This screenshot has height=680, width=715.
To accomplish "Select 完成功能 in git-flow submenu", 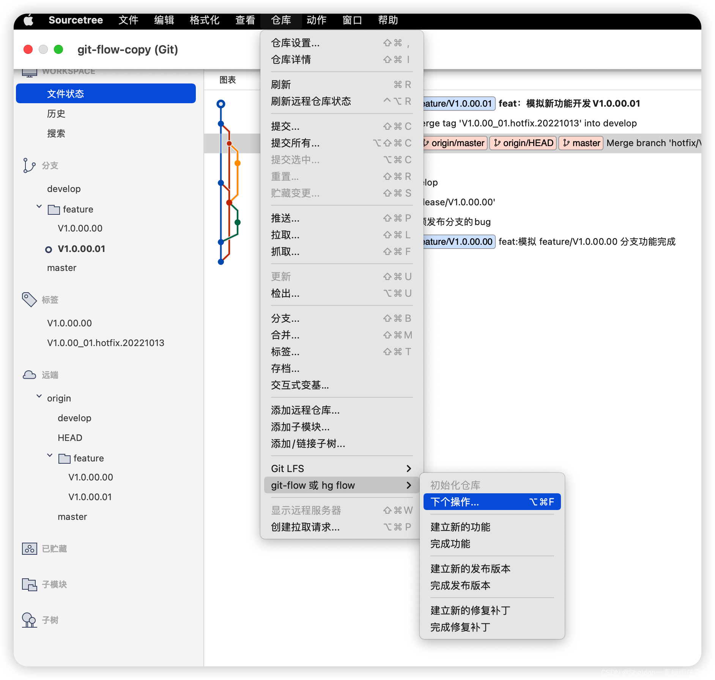I will pyautogui.click(x=492, y=544).
